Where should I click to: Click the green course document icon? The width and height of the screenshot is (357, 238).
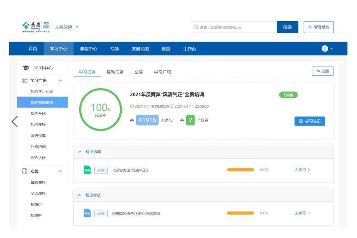pos(87,170)
